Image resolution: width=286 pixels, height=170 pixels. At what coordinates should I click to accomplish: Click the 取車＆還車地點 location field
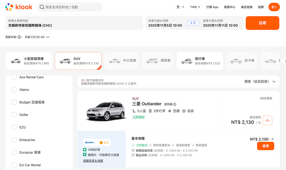(x=74, y=23)
